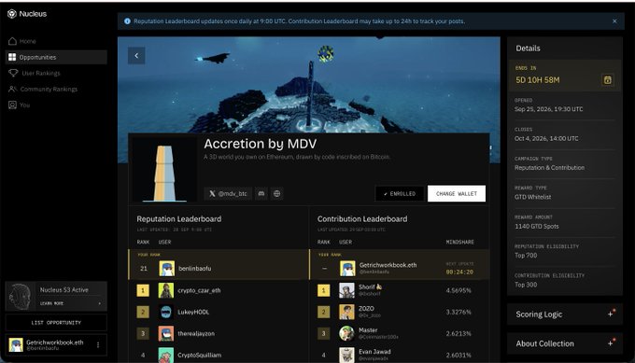Click the Getrichworkbook.eth row in the Contribution Leaderboard
The height and width of the screenshot is (363, 635).
400,265
